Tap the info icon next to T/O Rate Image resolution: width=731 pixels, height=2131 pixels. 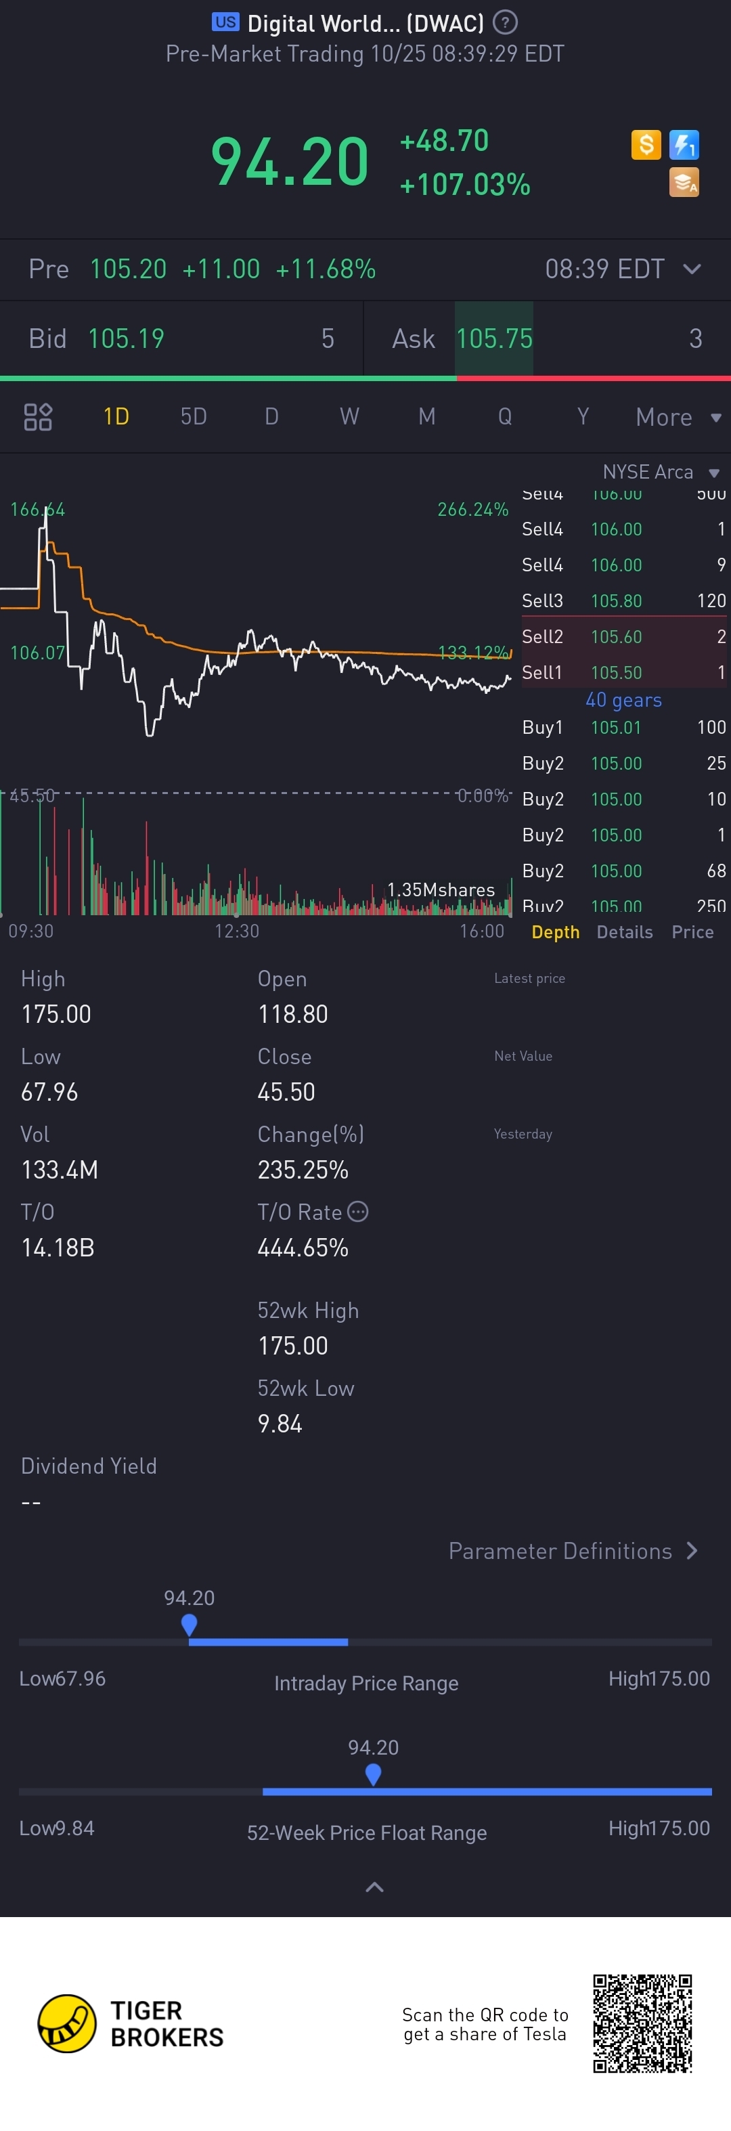pos(358,1212)
